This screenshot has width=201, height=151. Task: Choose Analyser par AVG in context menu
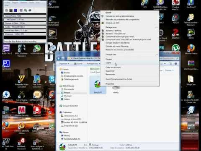click(x=130, y=23)
